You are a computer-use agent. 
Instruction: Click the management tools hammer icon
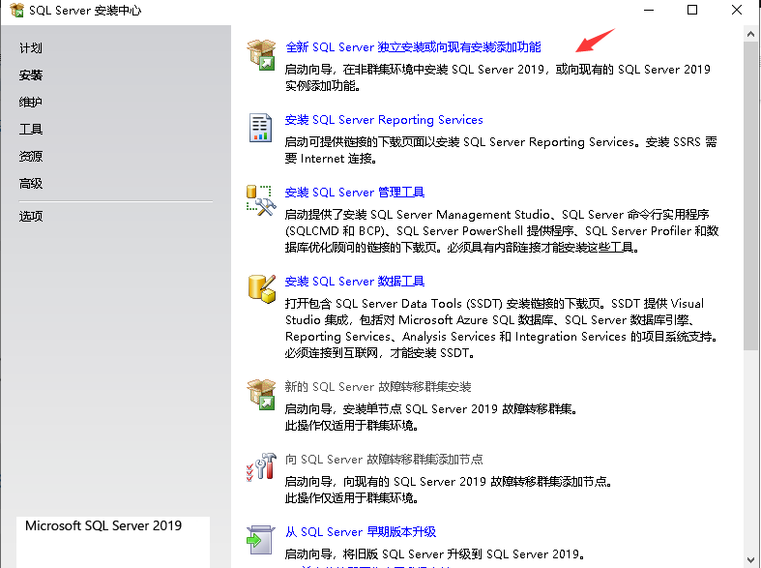click(261, 200)
